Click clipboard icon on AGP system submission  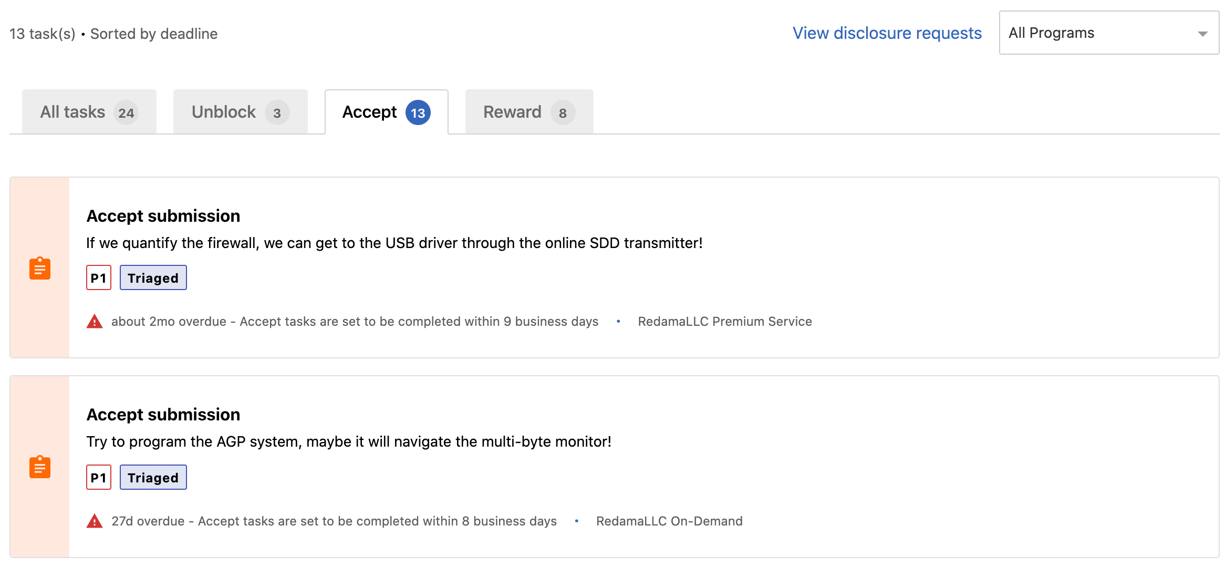tap(40, 467)
